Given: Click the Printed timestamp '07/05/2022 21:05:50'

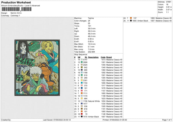Looking at the screenshot, I should click(x=118, y=120).
